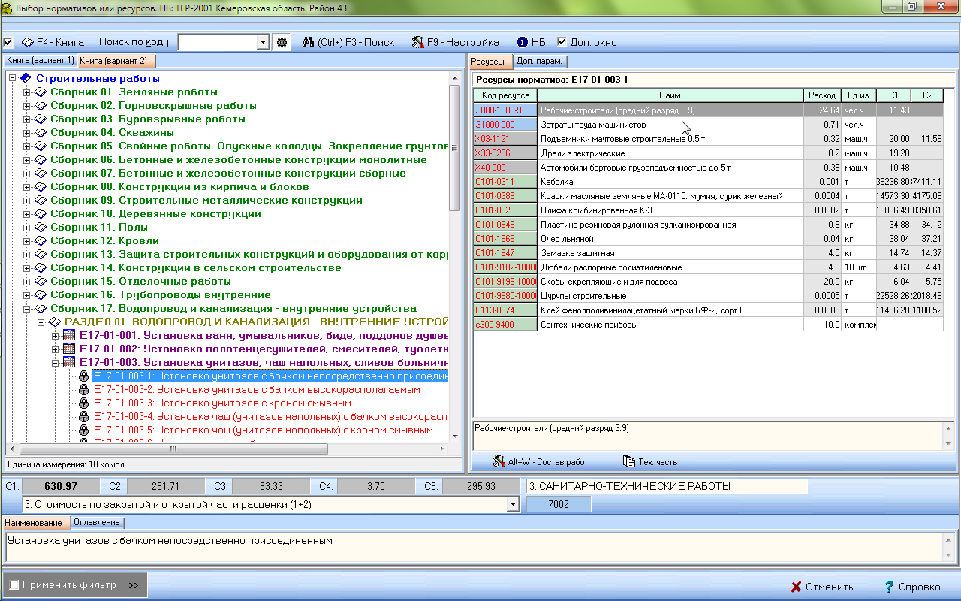
Task: Open the cost type dropdown list
Action: (x=513, y=504)
